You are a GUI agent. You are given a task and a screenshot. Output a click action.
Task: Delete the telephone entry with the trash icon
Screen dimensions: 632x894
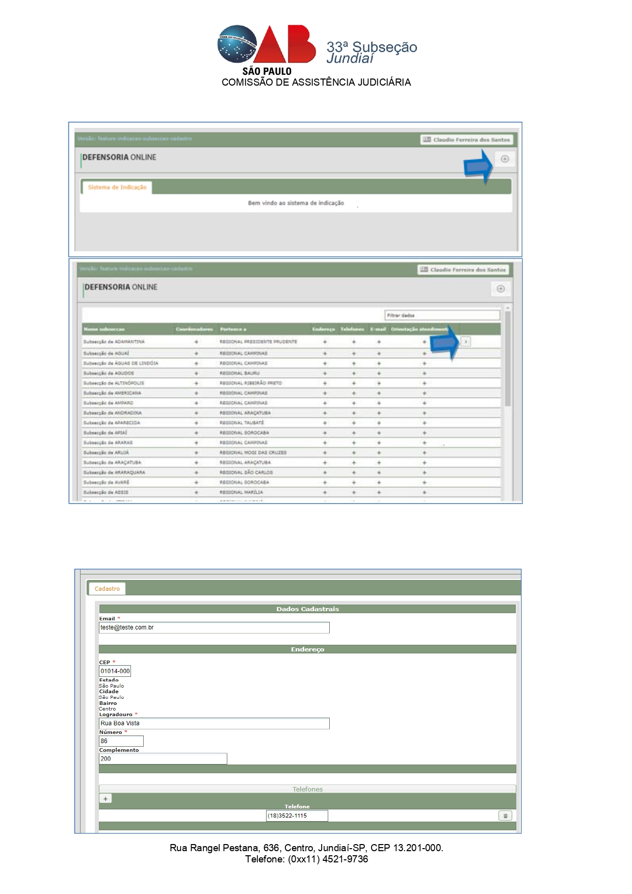[505, 816]
